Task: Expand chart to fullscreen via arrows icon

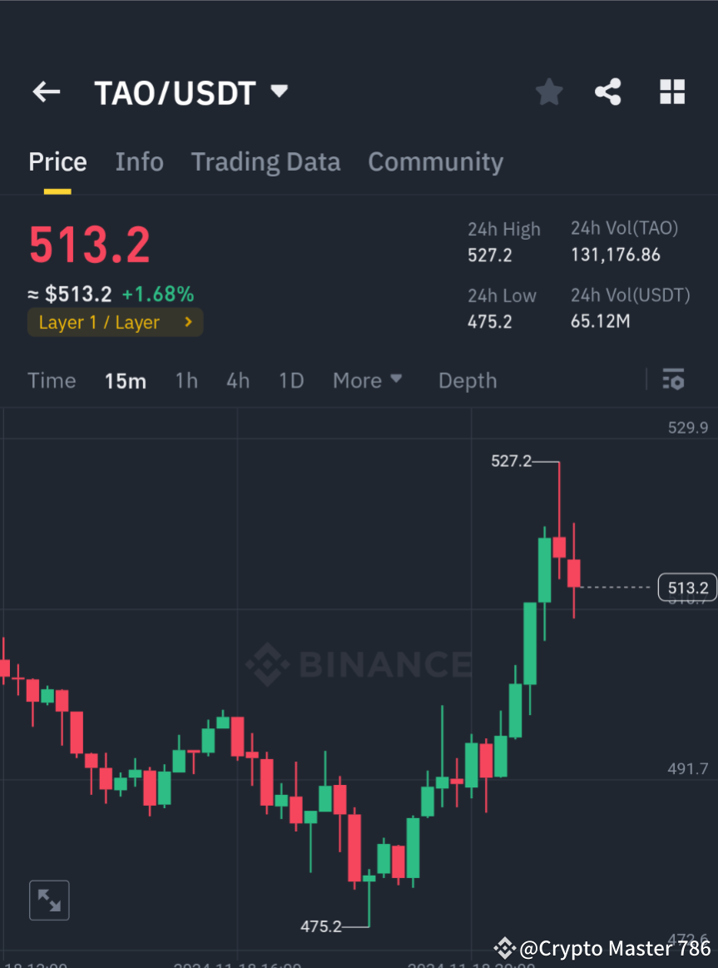Action: tap(49, 900)
